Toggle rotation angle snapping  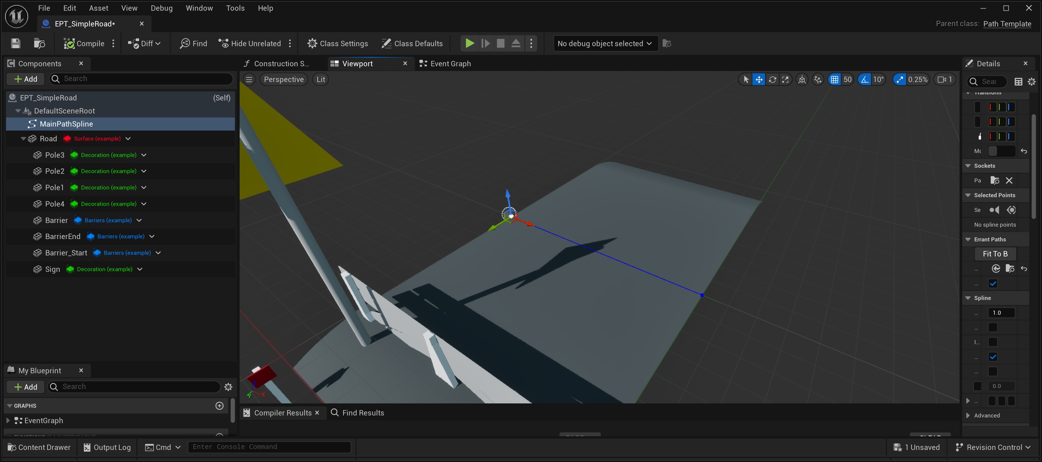tap(864, 80)
